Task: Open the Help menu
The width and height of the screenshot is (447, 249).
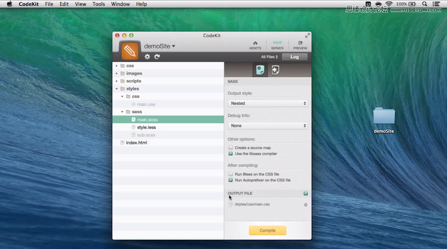Action: point(142,4)
